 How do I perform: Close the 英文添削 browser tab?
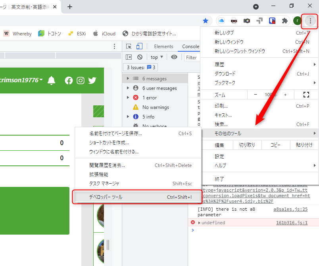[x=55, y=7]
